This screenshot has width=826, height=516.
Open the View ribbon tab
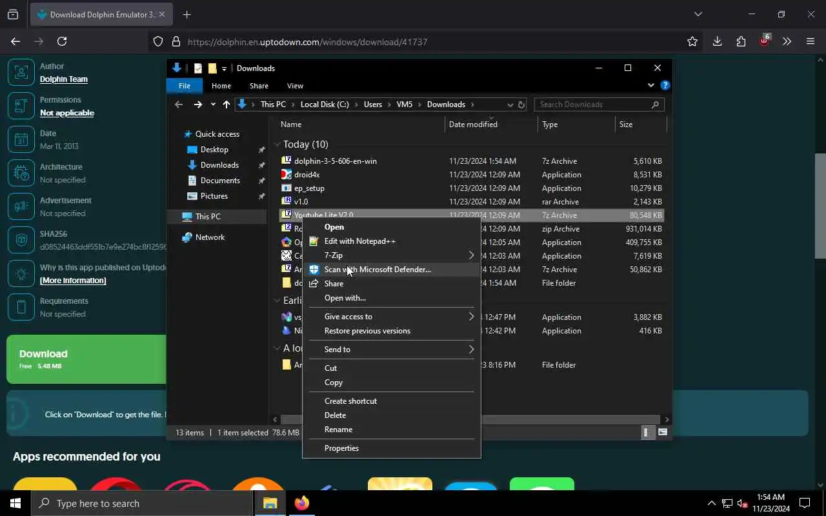click(x=295, y=86)
